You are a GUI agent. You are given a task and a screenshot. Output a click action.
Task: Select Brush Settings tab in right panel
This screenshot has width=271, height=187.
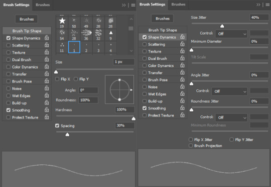pos(152,4)
